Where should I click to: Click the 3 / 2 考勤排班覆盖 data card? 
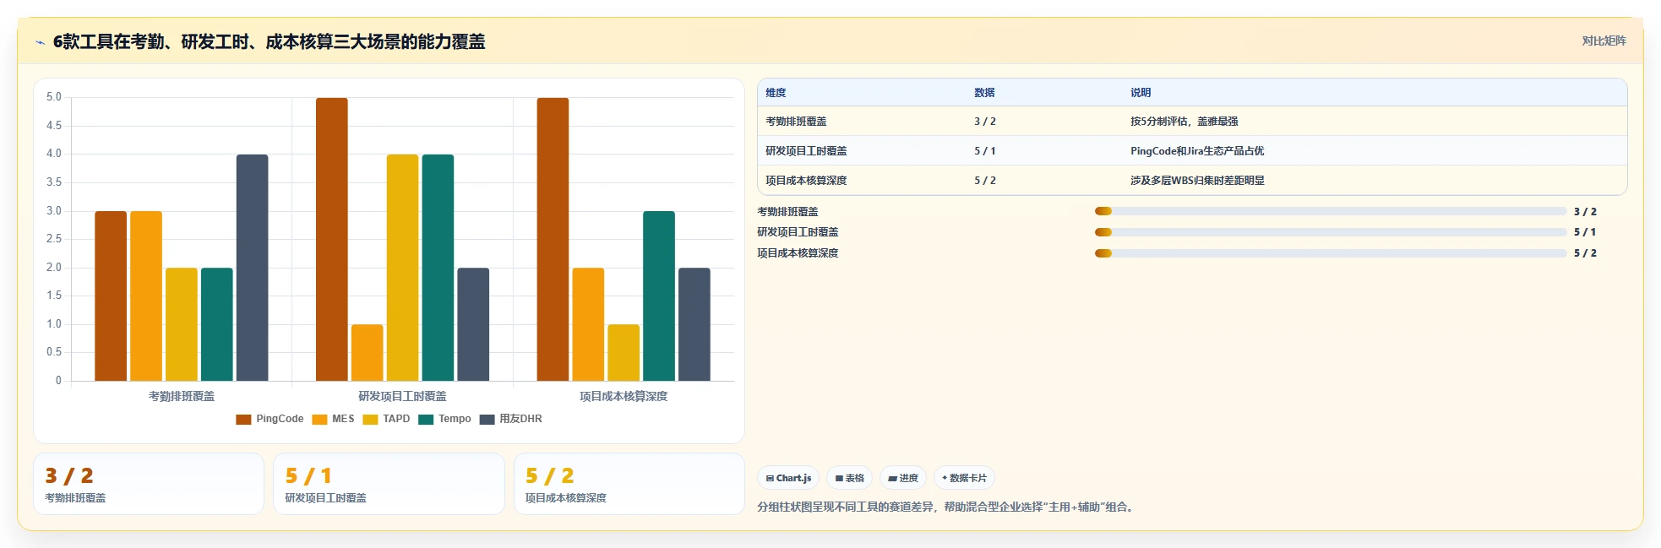tap(149, 484)
